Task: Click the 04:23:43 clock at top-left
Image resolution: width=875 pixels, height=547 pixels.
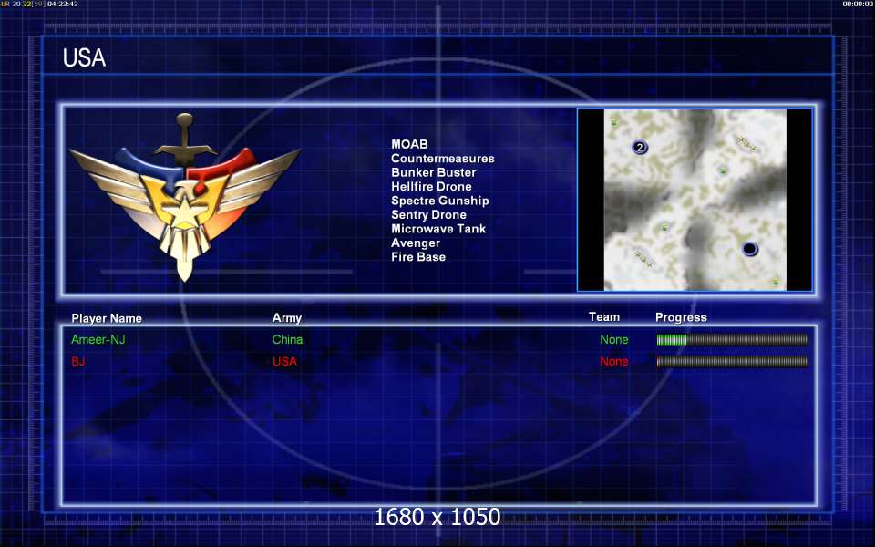Action: pyautogui.click(x=63, y=4)
